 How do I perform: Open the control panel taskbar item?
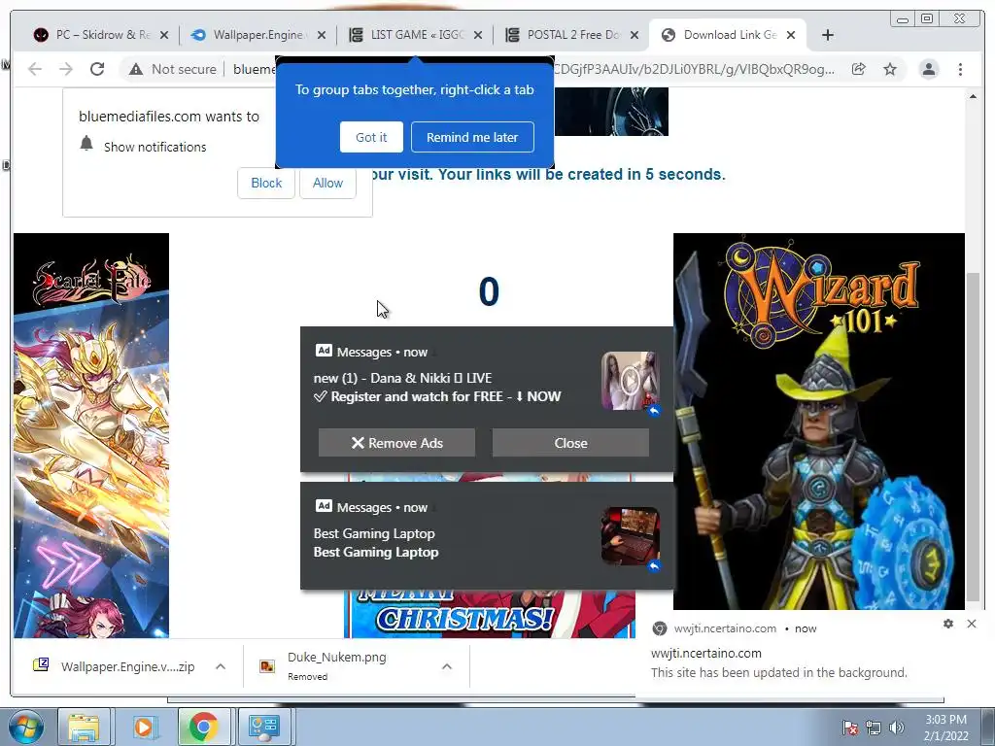263,727
